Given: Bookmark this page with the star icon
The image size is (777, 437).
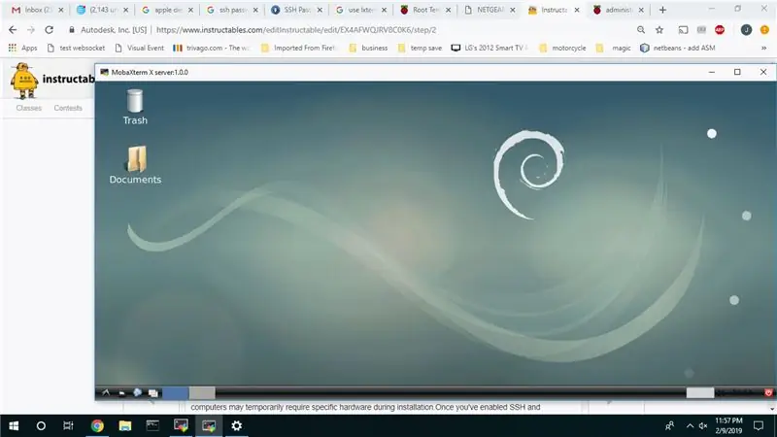Looking at the screenshot, I should tap(659, 30).
